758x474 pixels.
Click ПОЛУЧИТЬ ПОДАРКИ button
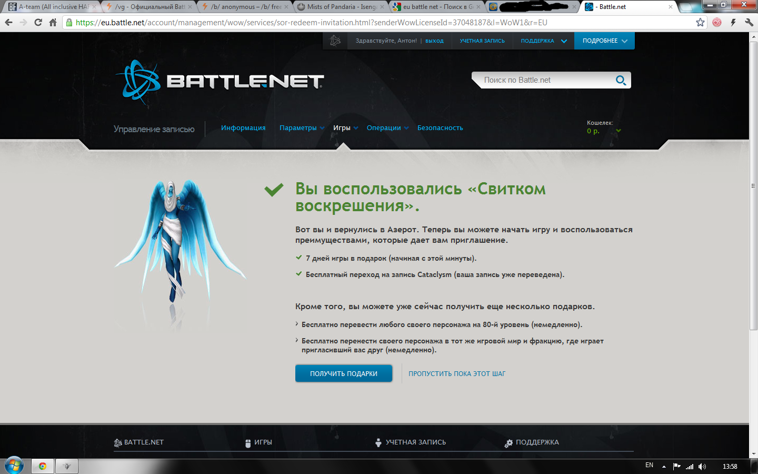[344, 373]
